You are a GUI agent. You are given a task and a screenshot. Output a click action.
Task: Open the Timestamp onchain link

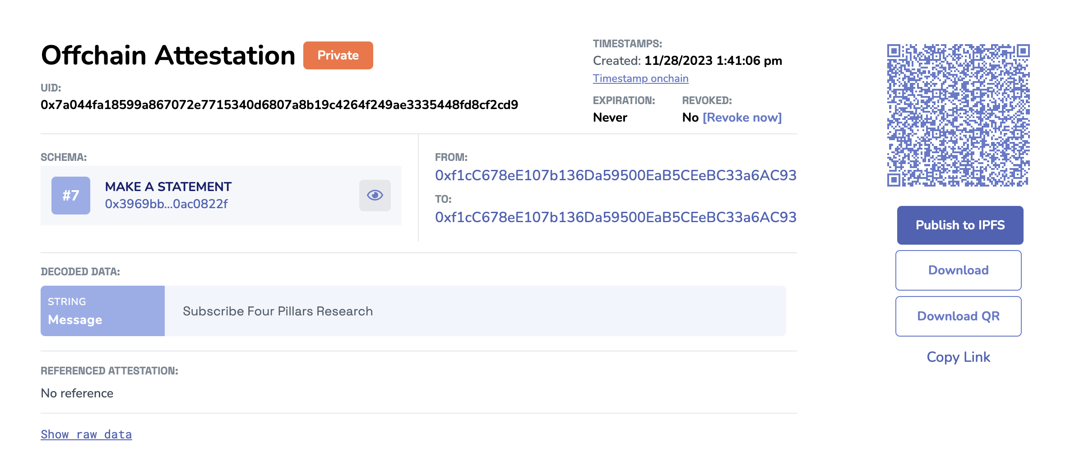coord(640,78)
